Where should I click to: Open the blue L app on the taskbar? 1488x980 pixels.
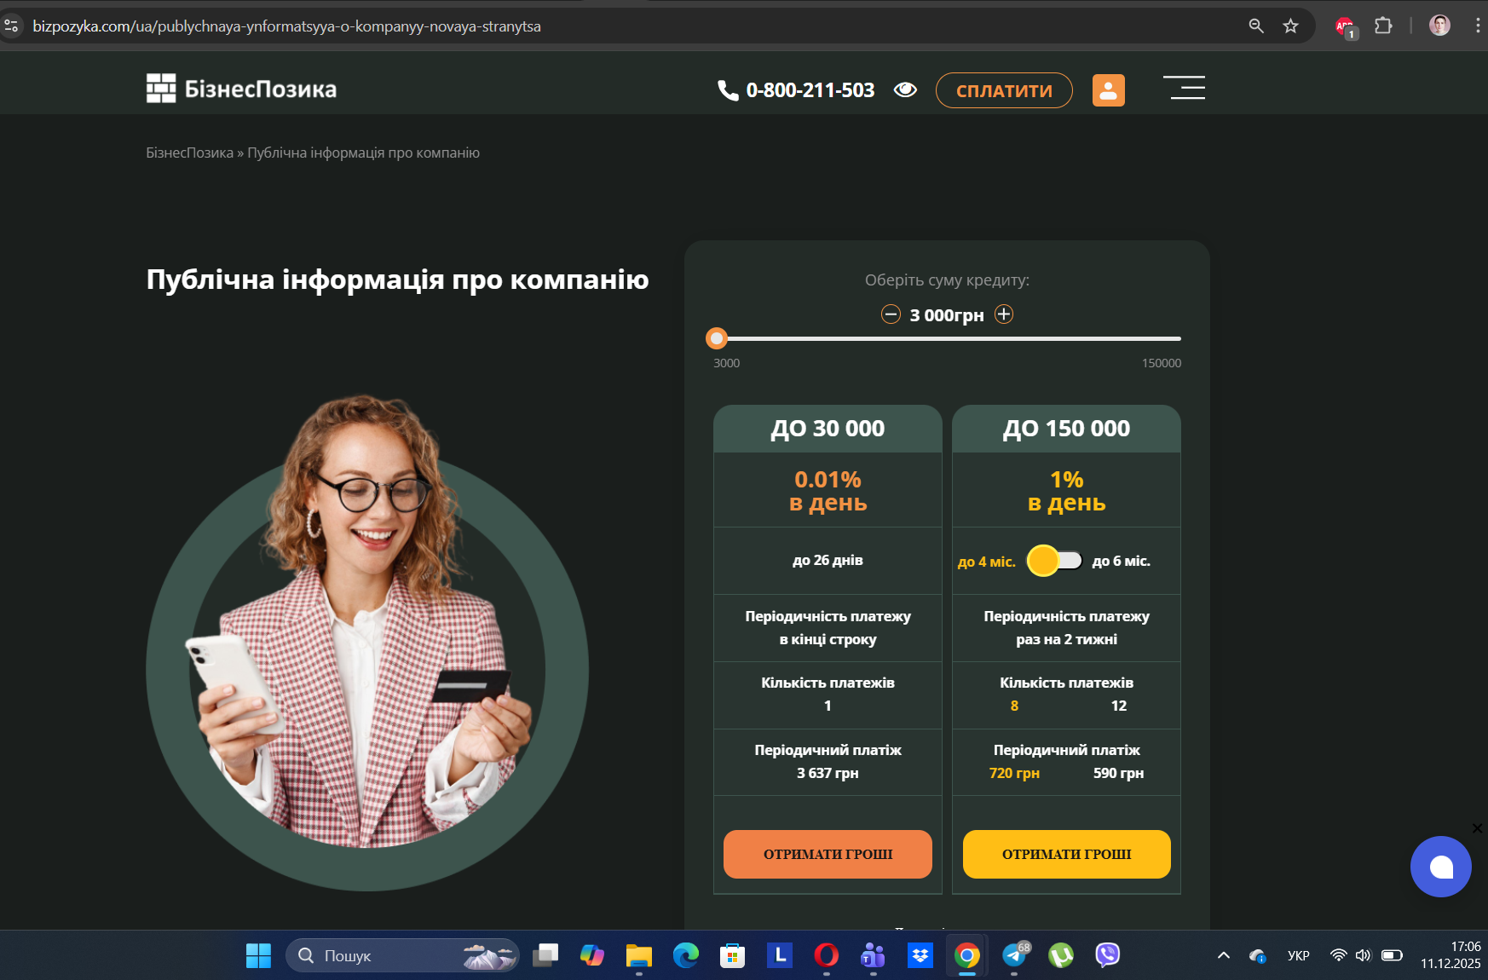(x=780, y=955)
